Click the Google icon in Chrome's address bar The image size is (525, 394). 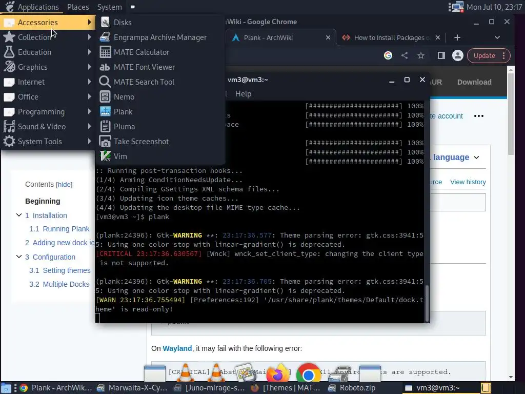pyautogui.click(x=388, y=55)
